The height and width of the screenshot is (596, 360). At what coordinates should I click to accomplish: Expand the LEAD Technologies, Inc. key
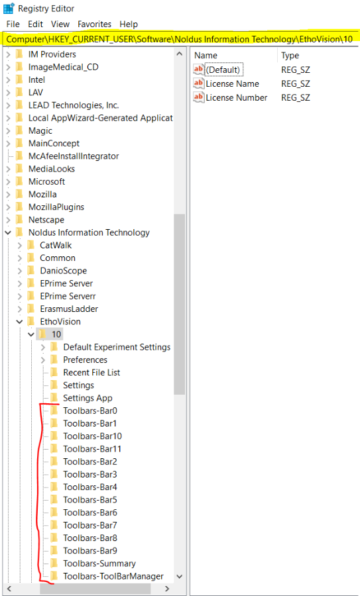point(9,105)
